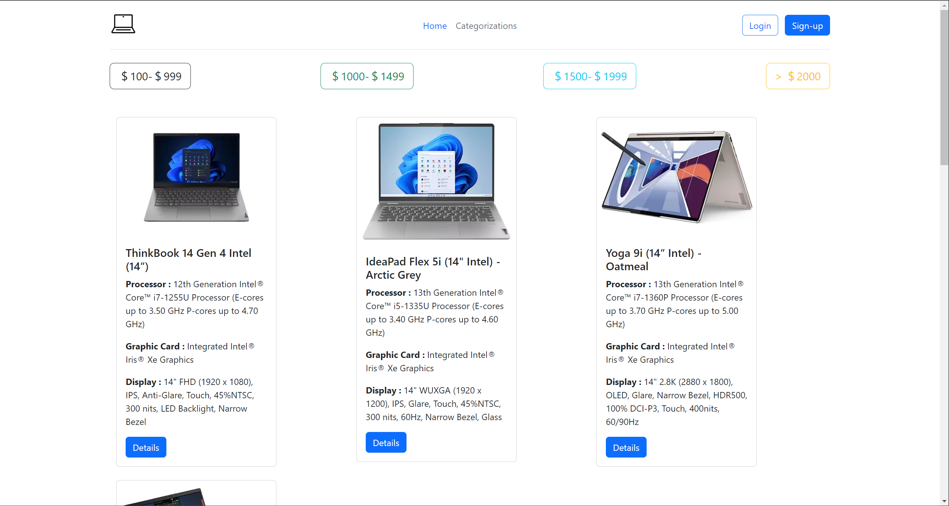
Task: View details of IdeaPad Flex 5i
Action: click(x=386, y=442)
